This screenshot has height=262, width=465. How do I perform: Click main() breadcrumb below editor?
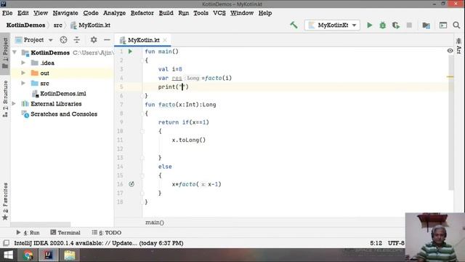pyautogui.click(x=155, y=223)
